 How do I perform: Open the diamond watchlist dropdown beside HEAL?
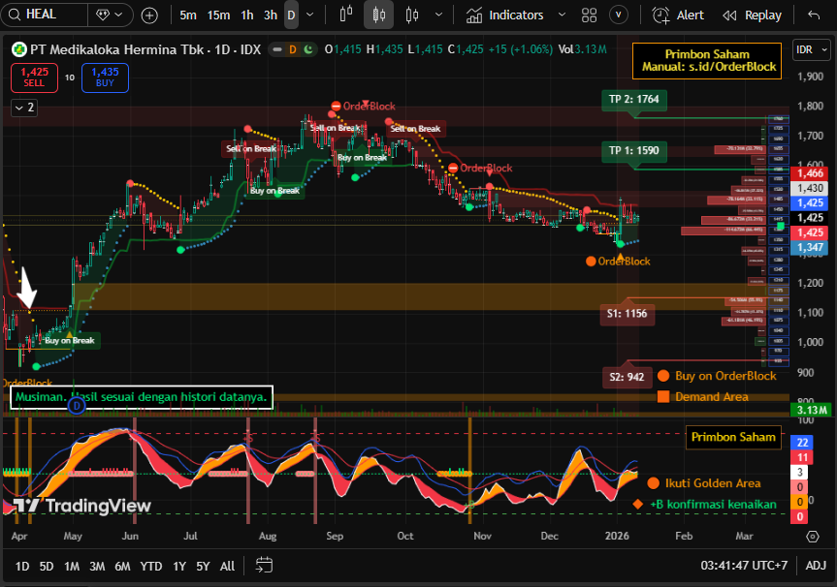tap(111, 15)
